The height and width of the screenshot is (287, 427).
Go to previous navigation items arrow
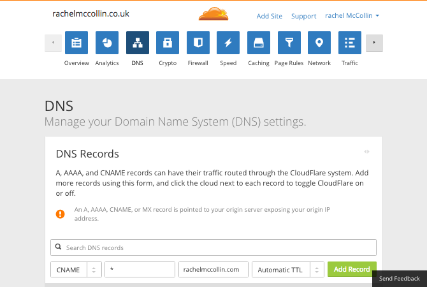pos(53,43)
